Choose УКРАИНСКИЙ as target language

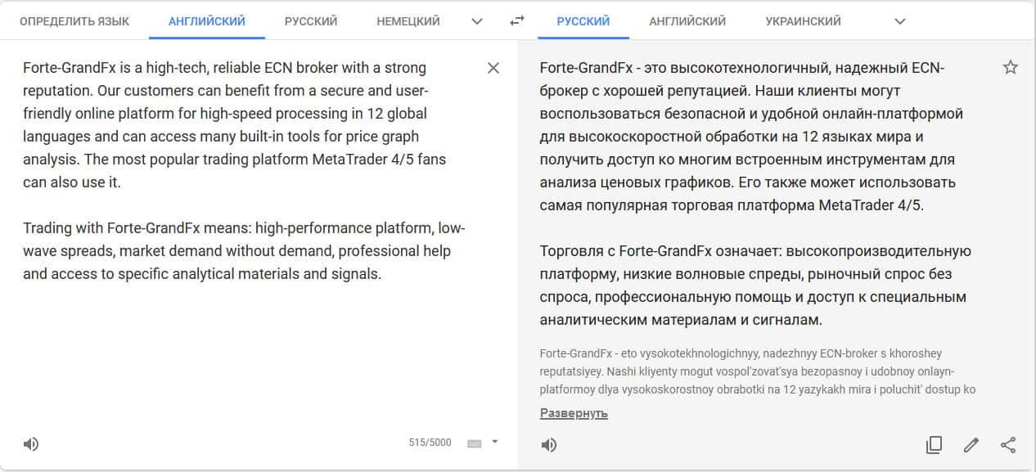coord(803,21)
